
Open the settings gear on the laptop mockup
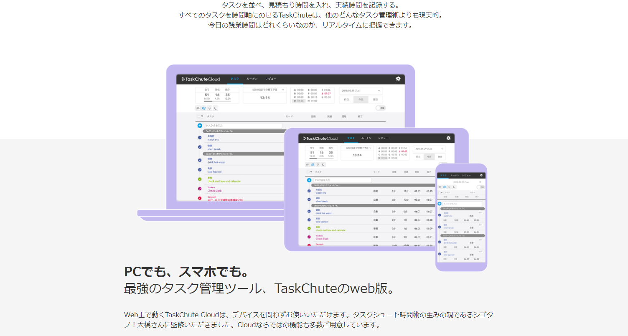point(398,78)
